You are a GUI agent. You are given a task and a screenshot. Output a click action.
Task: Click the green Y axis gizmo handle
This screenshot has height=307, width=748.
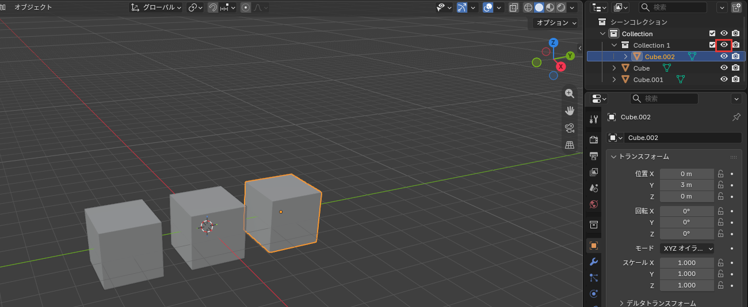click(570, 56)
